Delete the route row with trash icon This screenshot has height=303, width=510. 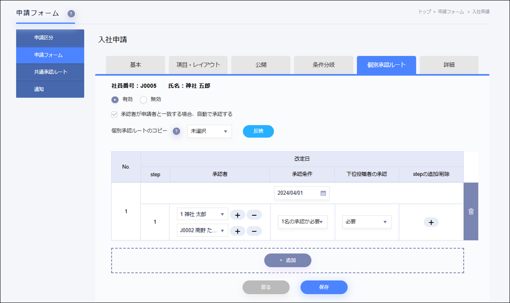(471, 212)
